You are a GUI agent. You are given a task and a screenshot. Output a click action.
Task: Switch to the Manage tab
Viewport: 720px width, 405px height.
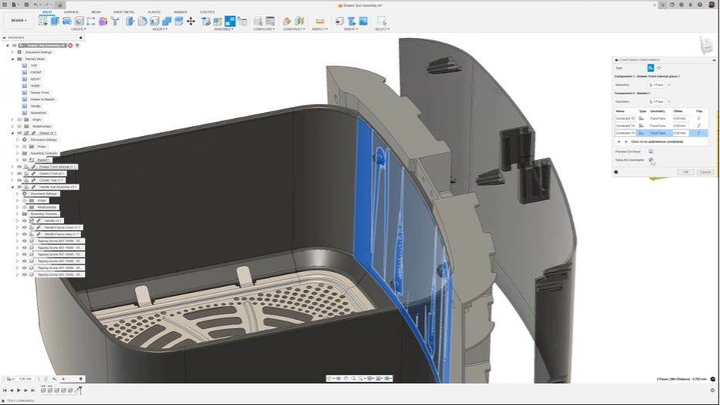pos(181,12)
